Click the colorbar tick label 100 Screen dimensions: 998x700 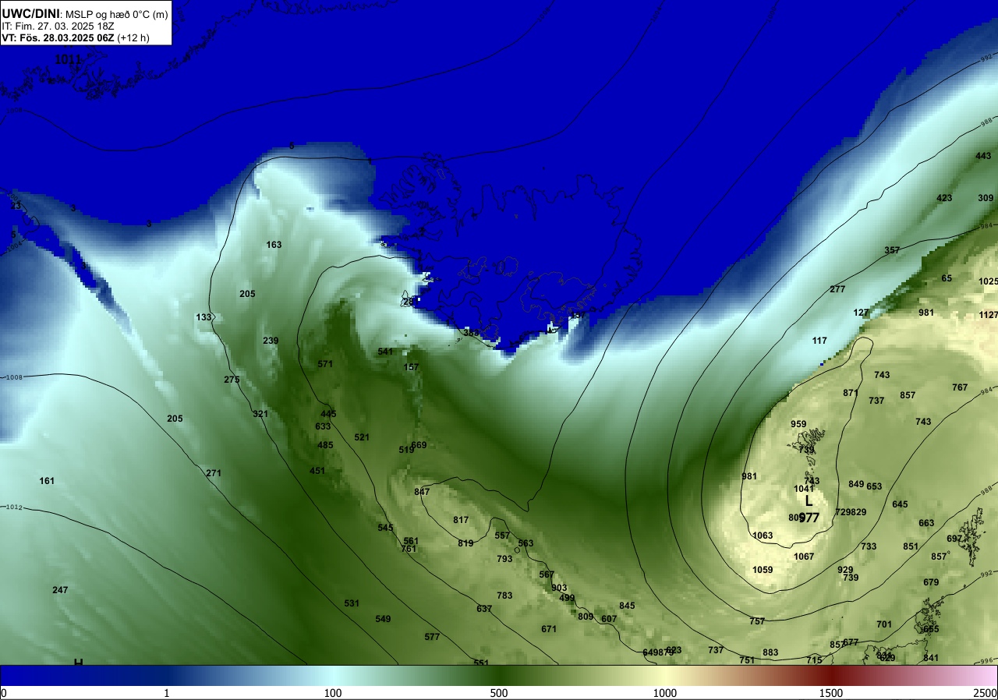[x=333, y=693]
